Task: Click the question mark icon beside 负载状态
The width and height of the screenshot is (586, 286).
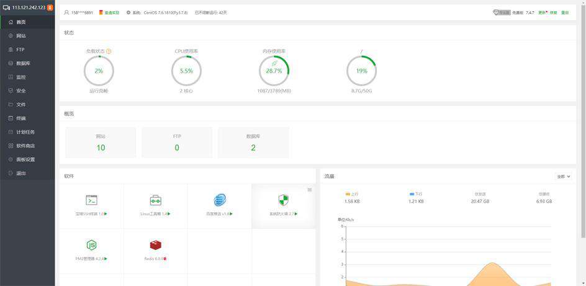Action: (109, 51)
